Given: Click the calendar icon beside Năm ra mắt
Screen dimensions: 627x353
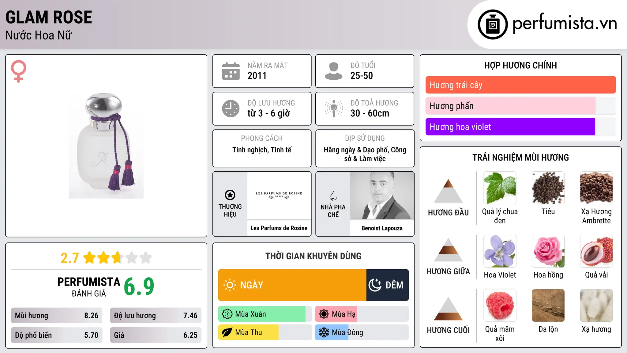Looking at the screenshot, I should (231, 71).
